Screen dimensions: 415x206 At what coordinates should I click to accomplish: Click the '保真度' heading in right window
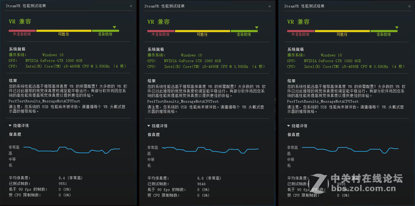(x=293, y=135)
